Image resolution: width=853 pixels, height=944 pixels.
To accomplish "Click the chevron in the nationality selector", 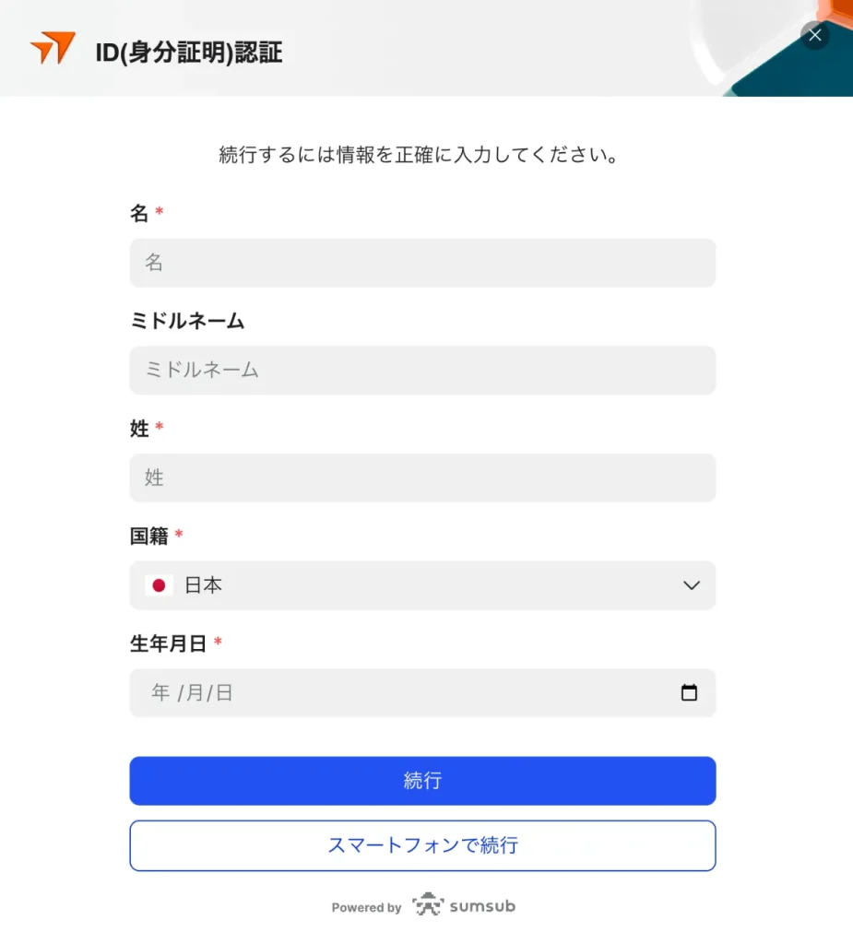I will (691, 584).
